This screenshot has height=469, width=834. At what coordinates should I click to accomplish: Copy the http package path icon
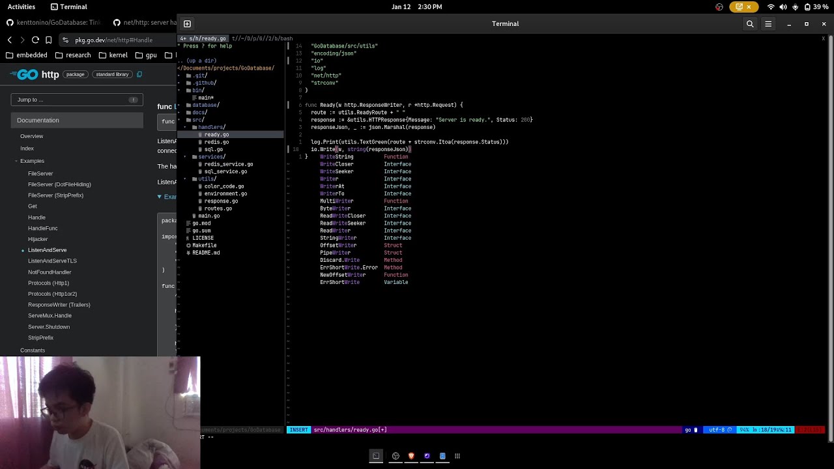click(x=139, y=74)
